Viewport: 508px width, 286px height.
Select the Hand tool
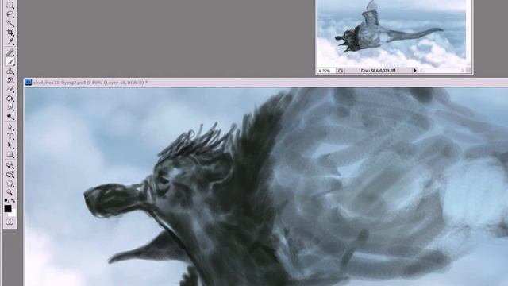(x=10, y=184)
